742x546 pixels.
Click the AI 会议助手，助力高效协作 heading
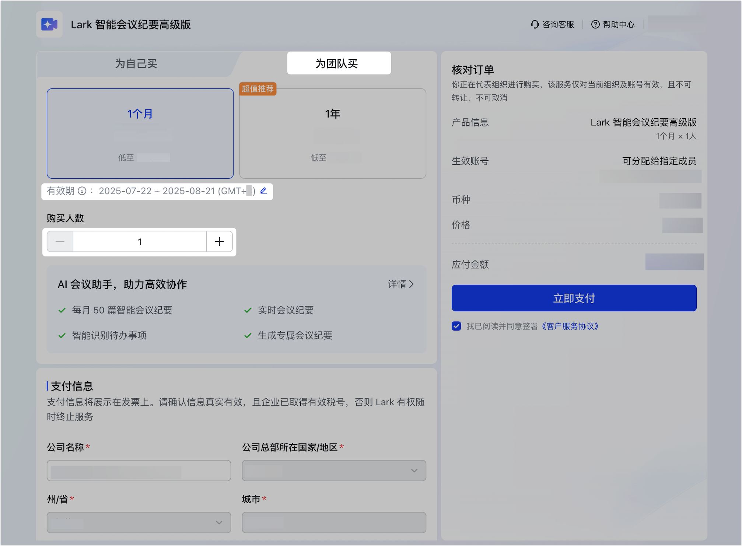pyautogui.click(x=122, y=284)
